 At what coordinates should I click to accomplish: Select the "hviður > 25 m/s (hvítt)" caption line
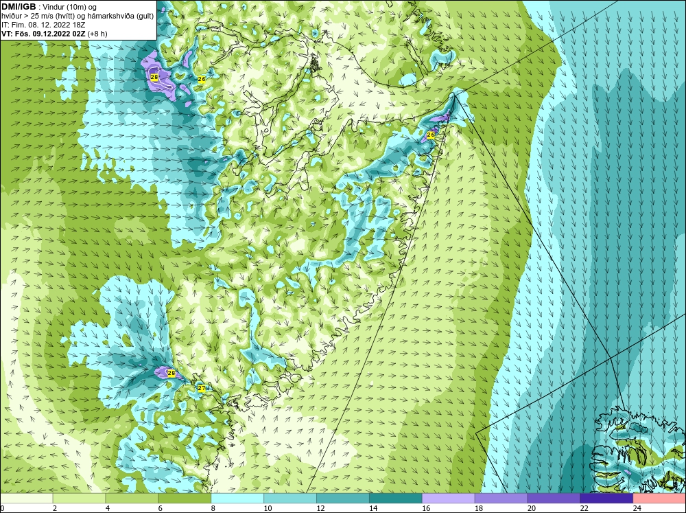pyautogui.click(x=77, y=16)
